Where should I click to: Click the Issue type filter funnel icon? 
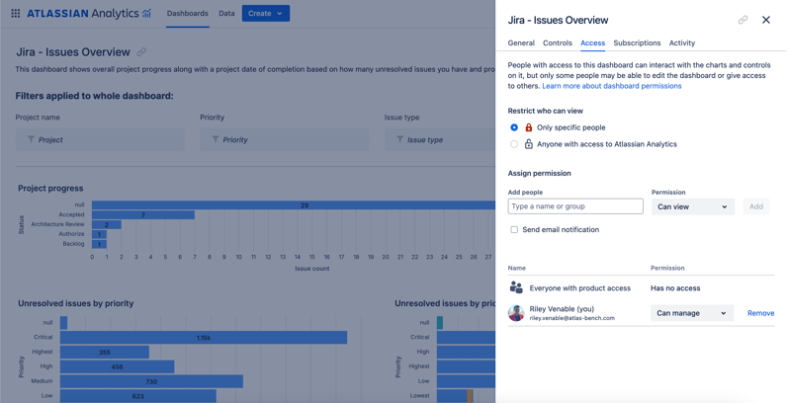(400, 139)
